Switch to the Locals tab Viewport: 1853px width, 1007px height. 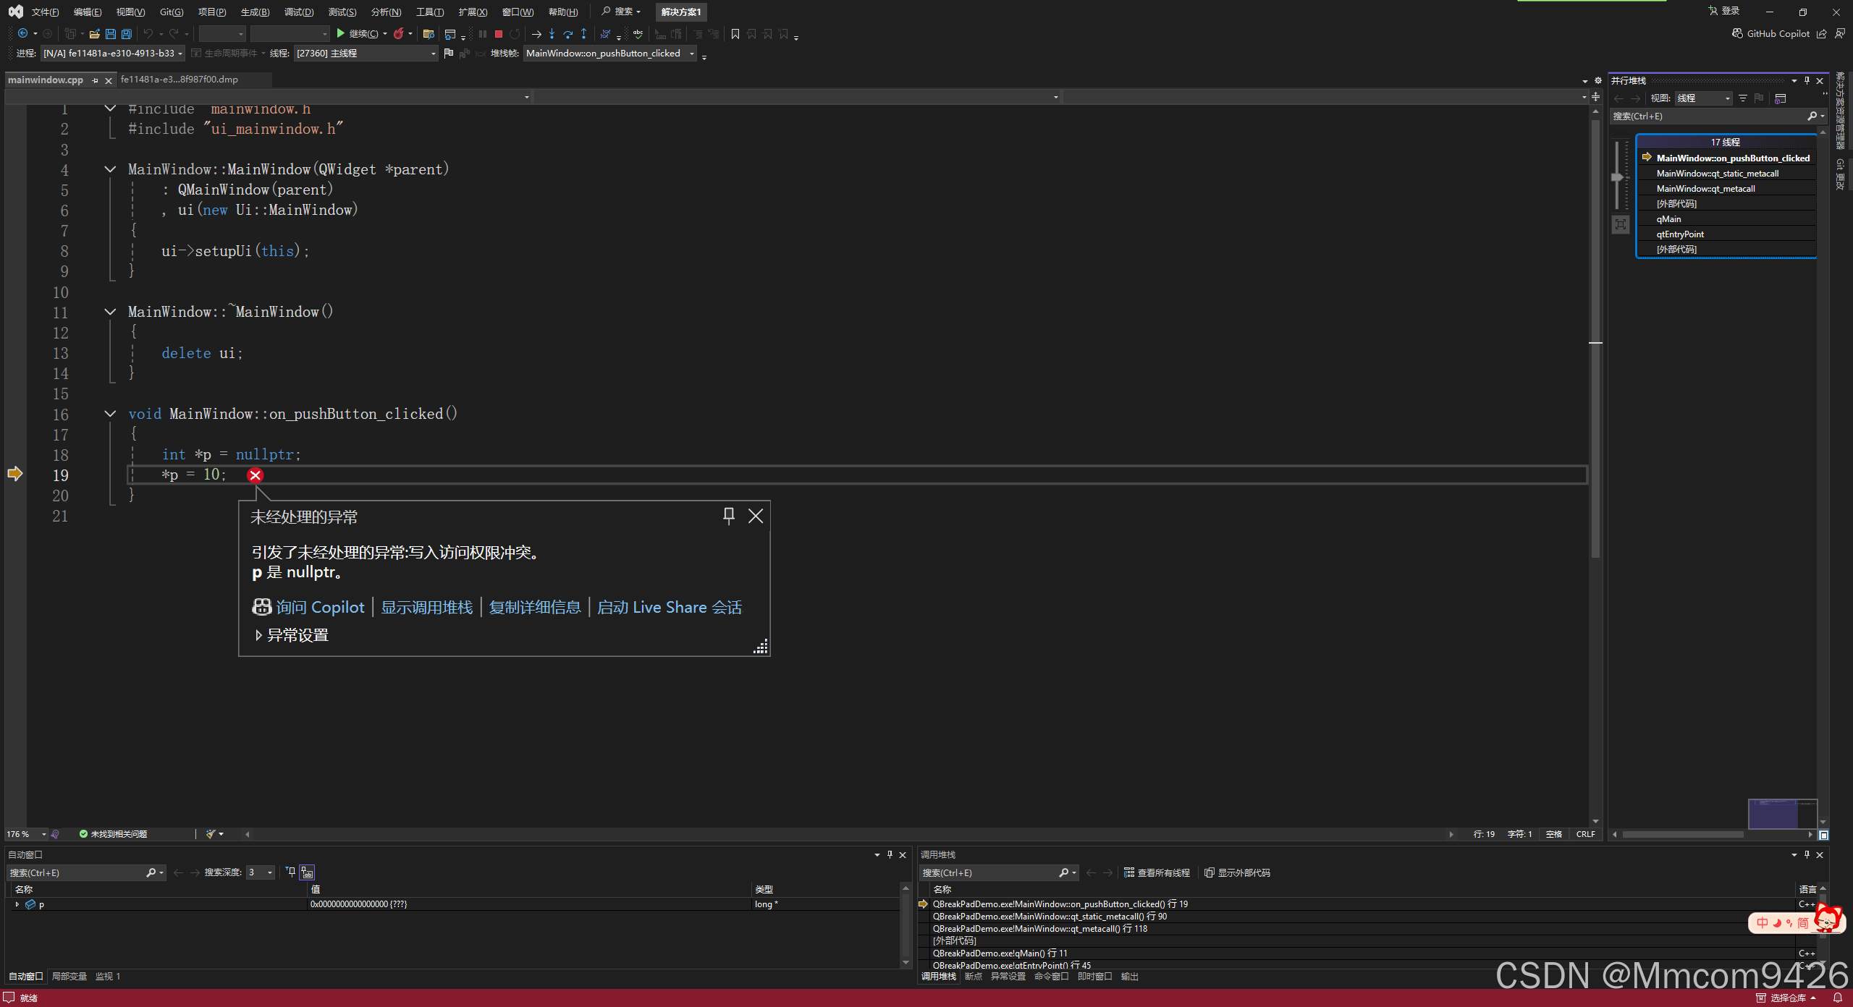pyautogui.click(x=69, y=976)
